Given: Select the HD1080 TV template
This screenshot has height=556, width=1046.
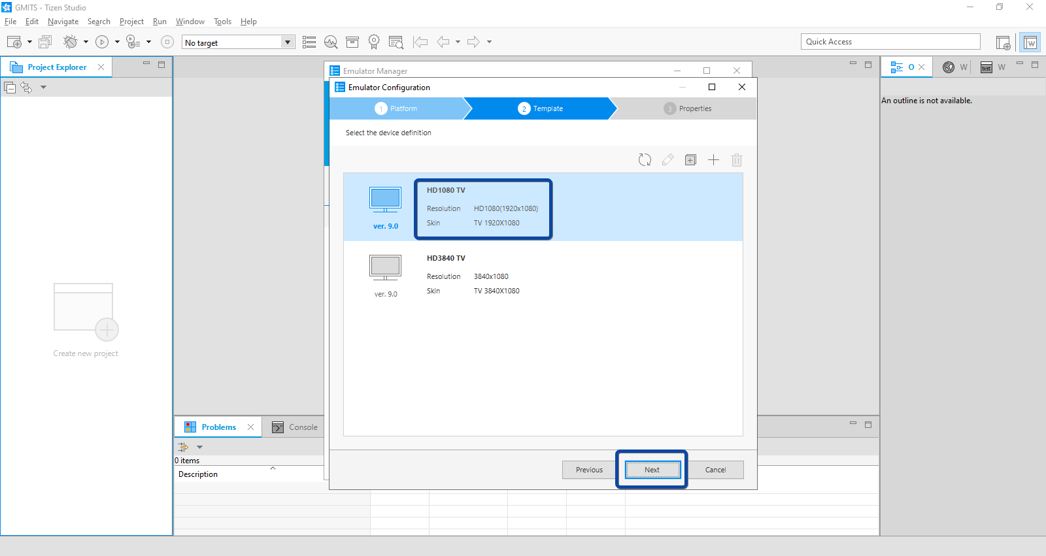Looking at the screenshot, I should click(543, 207).
